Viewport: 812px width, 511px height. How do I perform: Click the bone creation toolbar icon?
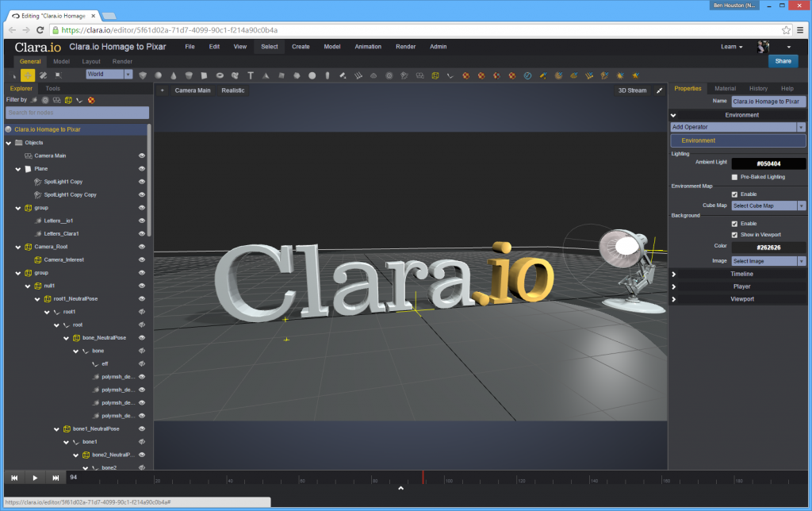click(x=450, y=75)
